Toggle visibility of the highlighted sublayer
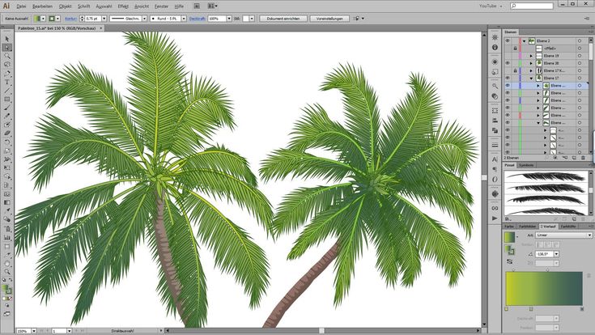 [508, 85]
